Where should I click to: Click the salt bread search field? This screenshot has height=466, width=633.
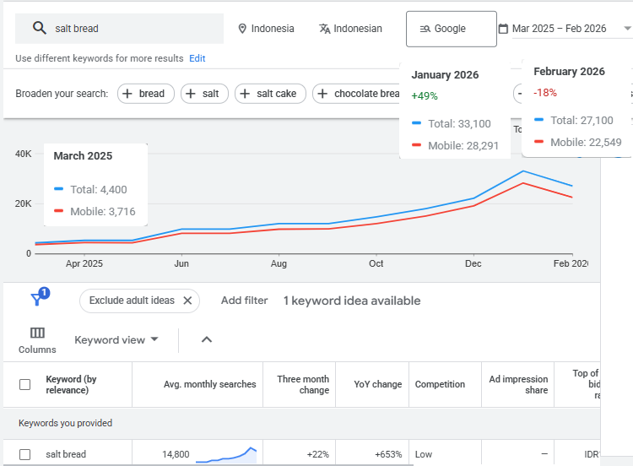click(135, 29)
